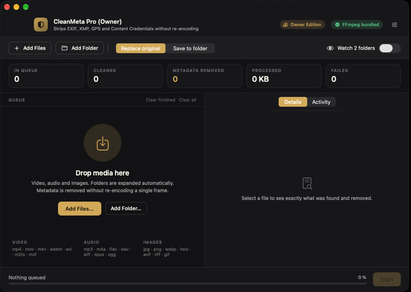This screenshot has width=411, height=292.
Task: Click the Processed 0 KB stat card
Action: 284,76
